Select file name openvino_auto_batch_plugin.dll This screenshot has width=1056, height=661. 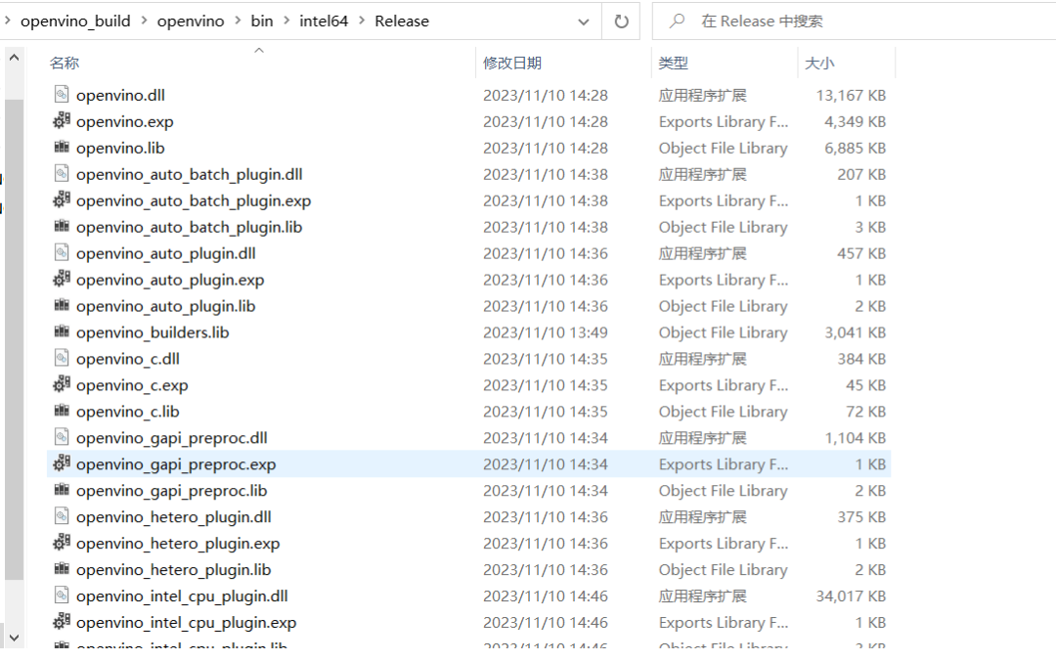pos(190,174)
